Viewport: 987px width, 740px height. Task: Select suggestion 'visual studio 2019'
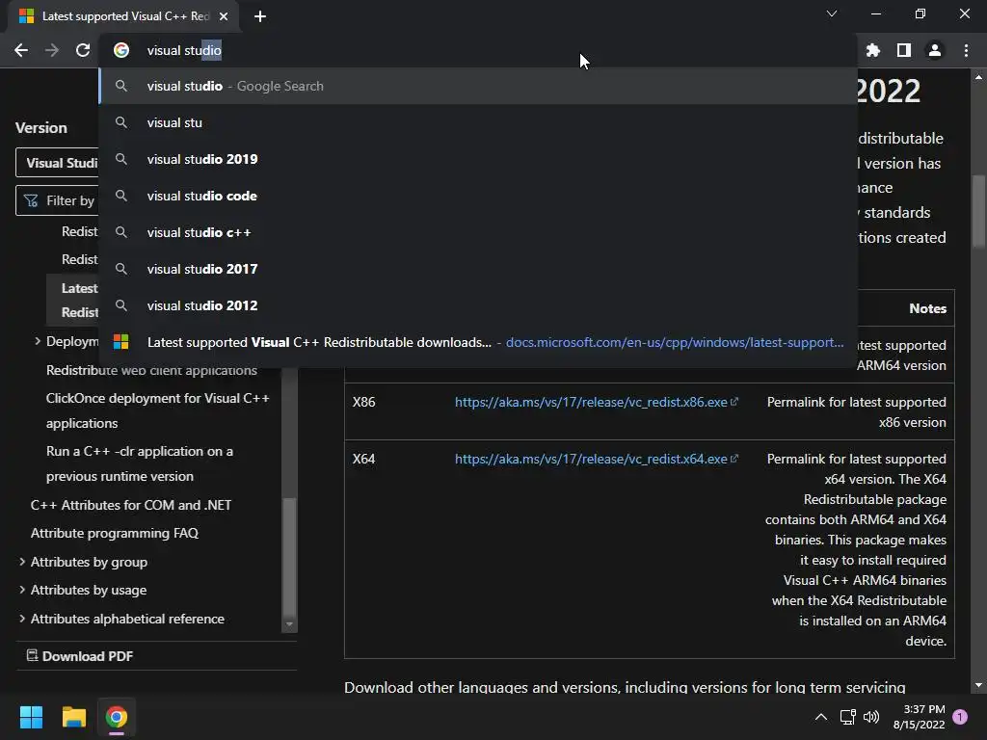click(x=478, y=159)
